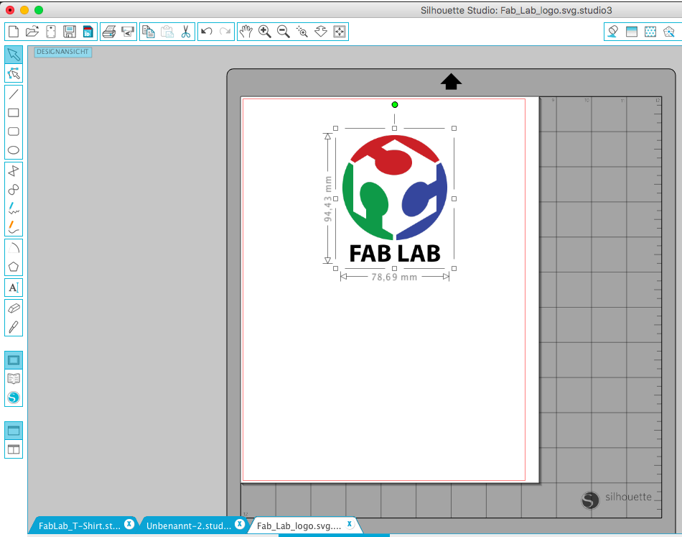This screenshot has height=537, width=682.
Task: Save to SD card icon
Action: pos(88,32)
